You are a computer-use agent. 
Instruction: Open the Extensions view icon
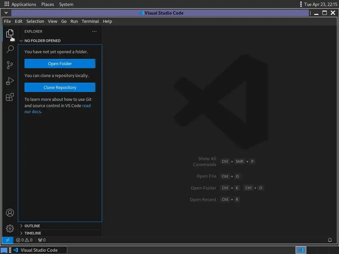(x=10, y=97)
